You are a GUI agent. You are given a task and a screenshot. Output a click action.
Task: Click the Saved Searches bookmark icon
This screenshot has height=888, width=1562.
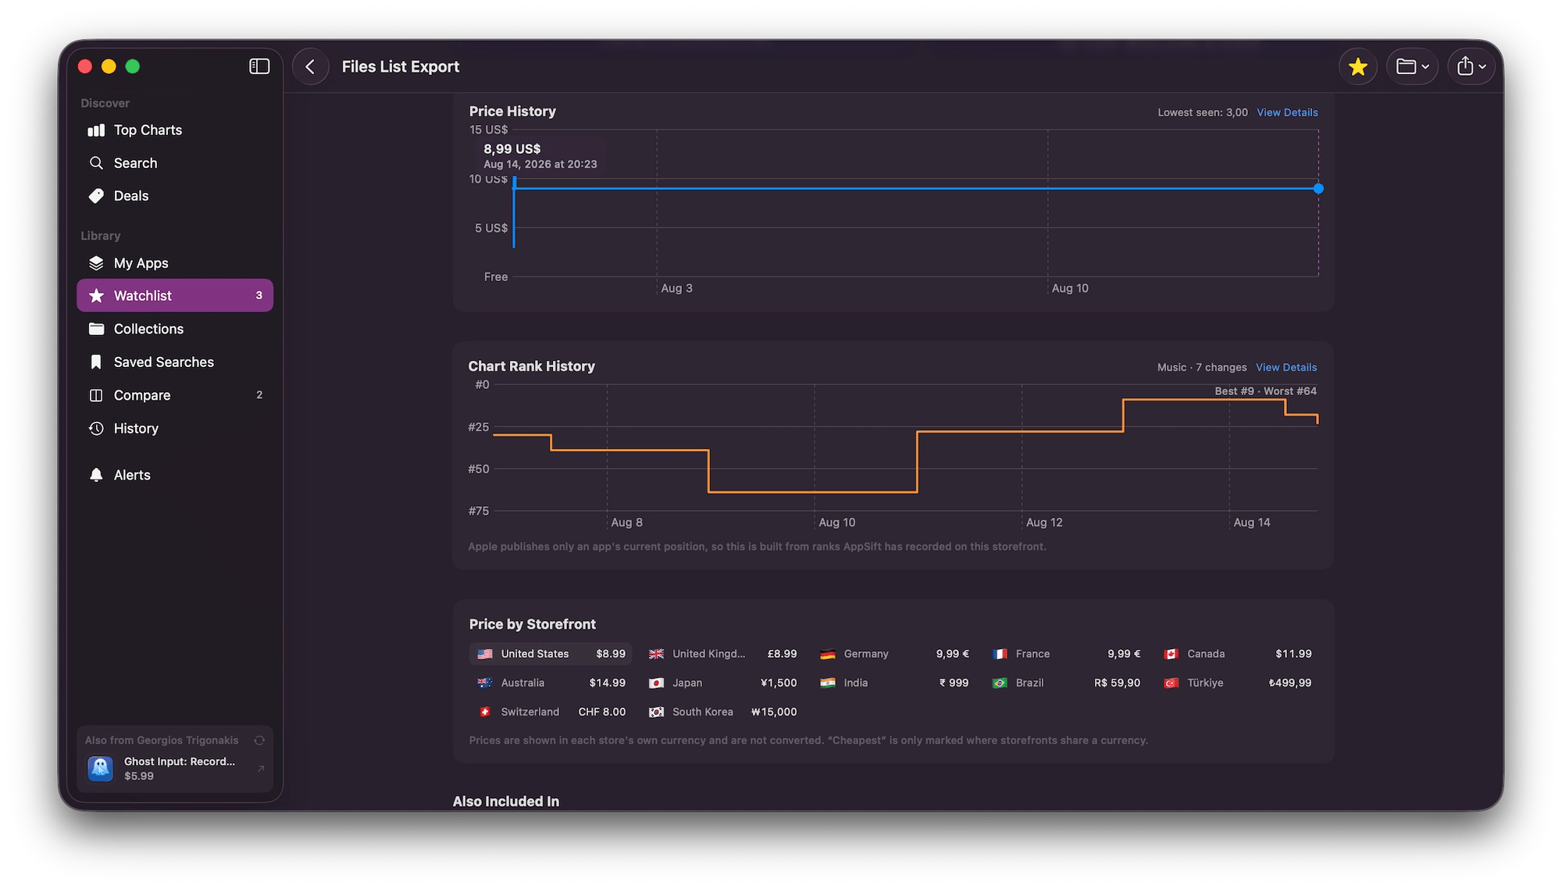[96, 362]
